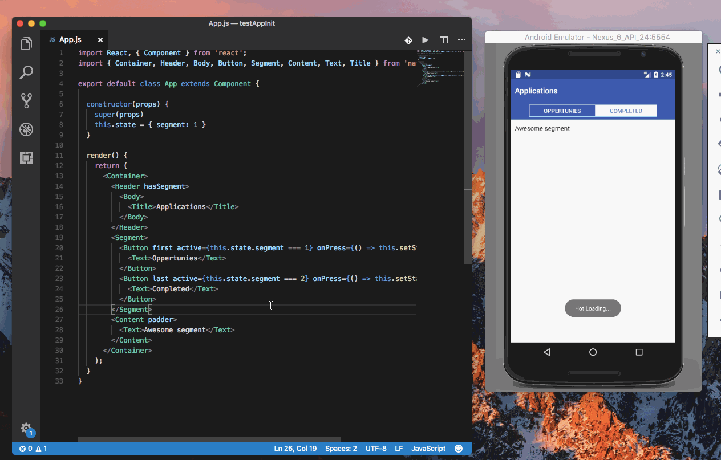This screenshot has width=721, height=460.
Task: Select the App.js editor tab
Action: 70,40
